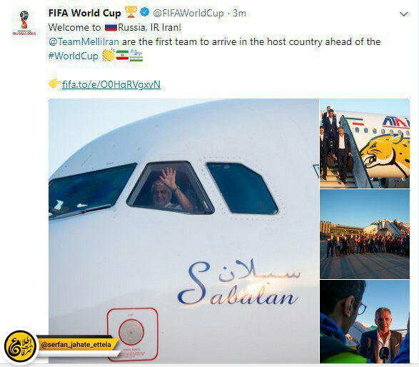Click the blue verified badge icon

[145, 12]
